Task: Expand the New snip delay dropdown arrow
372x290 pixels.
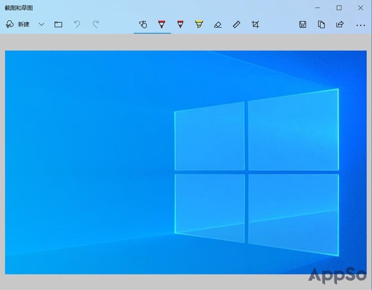Action: point(41,24)
